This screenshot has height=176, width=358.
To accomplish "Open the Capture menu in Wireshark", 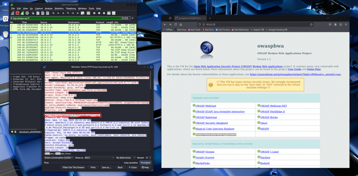I will [x=39, y=8].
